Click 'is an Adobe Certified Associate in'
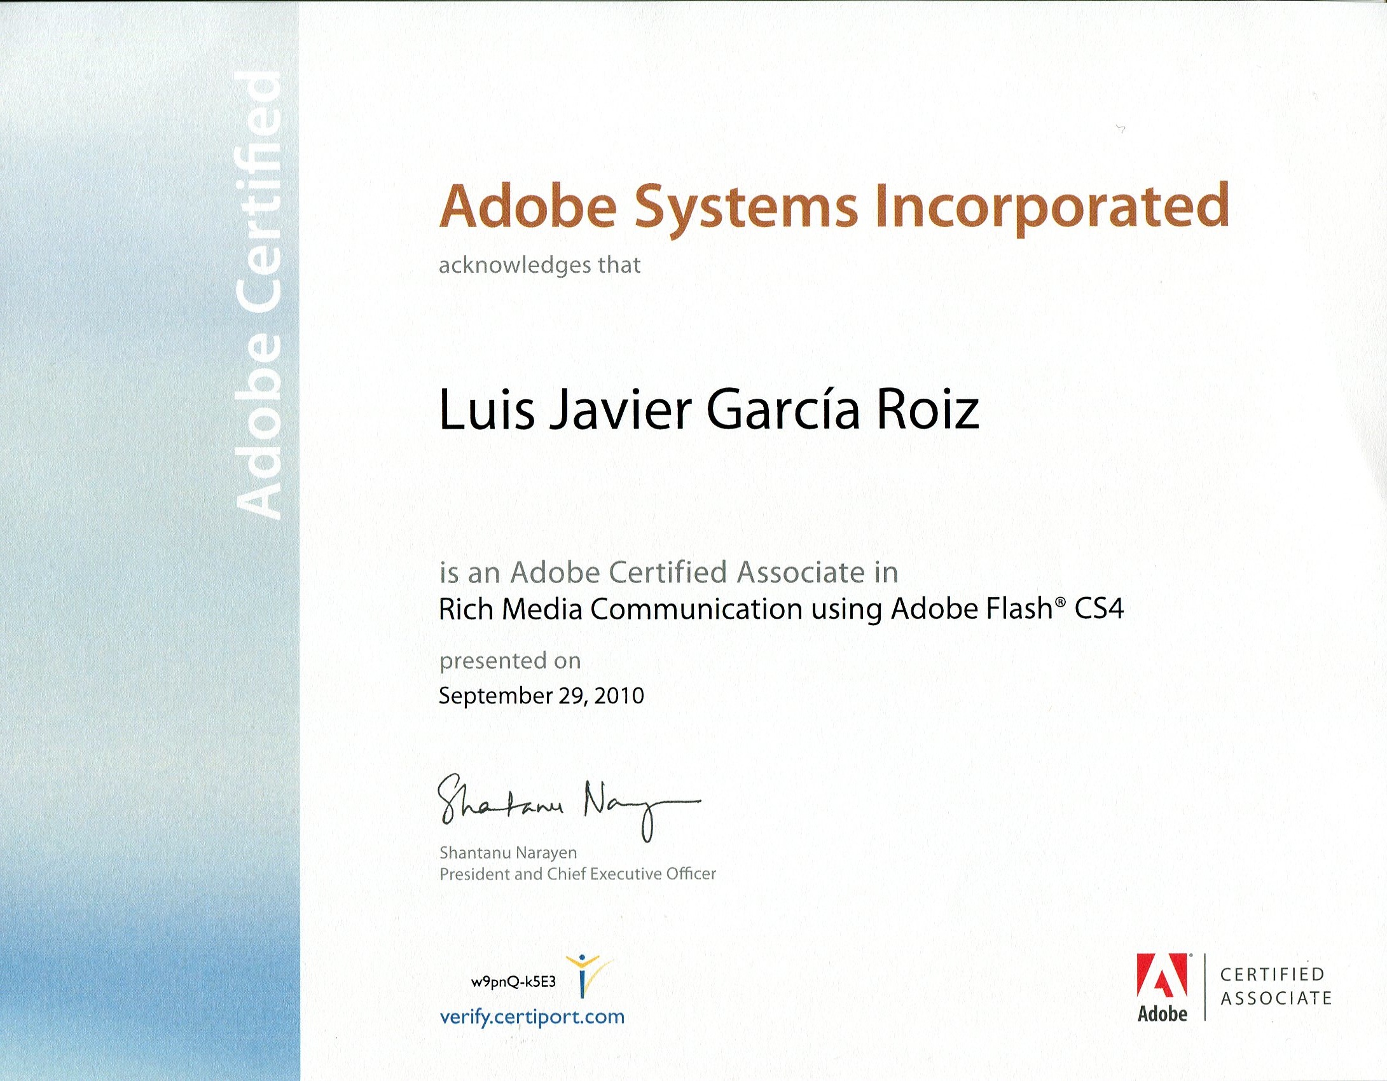1387x1081 pixels. [668, 572]
